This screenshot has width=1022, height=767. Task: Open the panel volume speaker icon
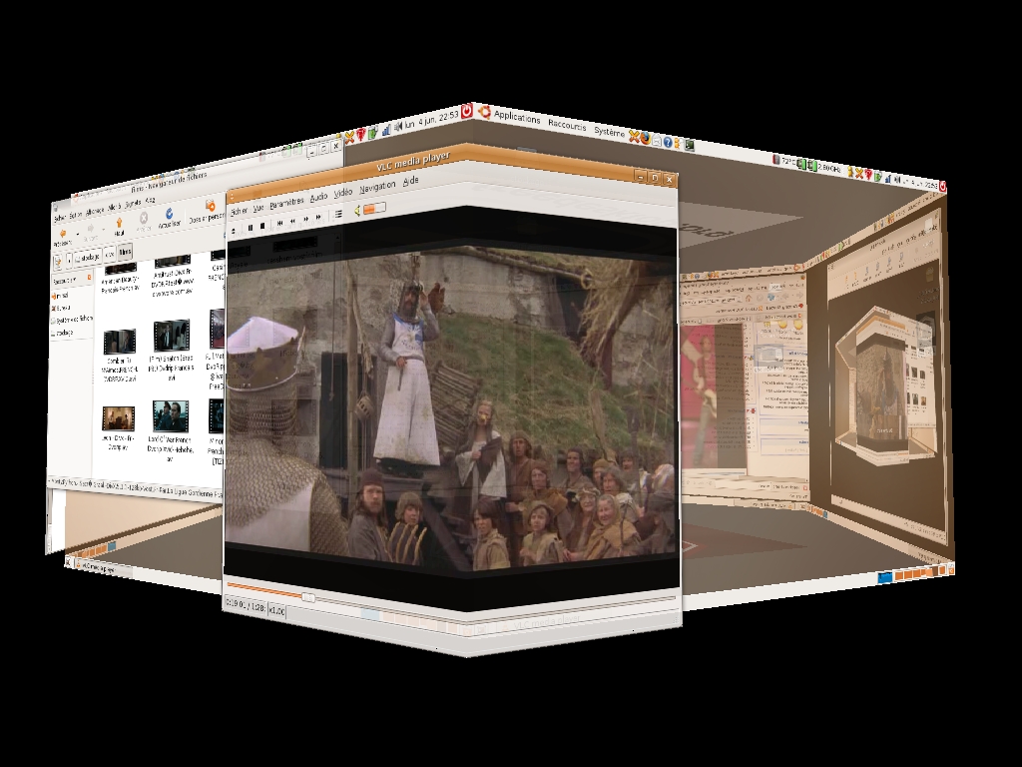397,127
